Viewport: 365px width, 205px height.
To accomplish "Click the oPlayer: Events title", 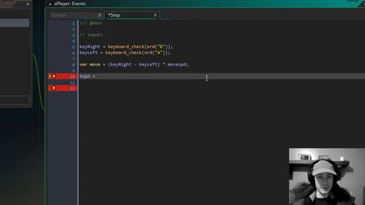I will coord(70,4).
